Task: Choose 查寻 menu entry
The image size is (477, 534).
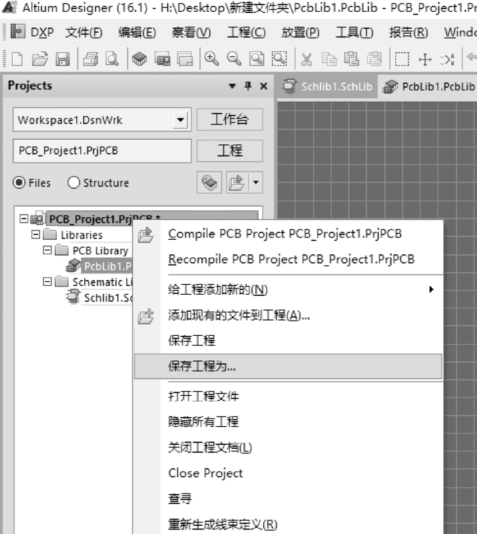Action: [x=288, y=499]
